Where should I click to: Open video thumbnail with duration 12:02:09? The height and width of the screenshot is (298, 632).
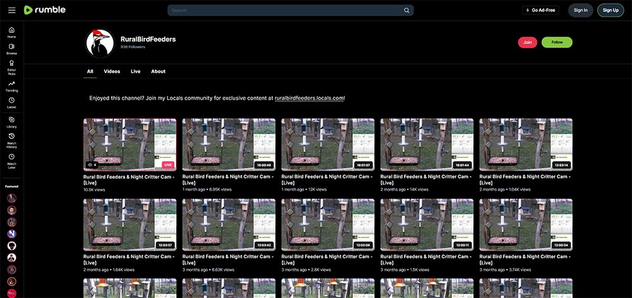click(x=327, y=225)
